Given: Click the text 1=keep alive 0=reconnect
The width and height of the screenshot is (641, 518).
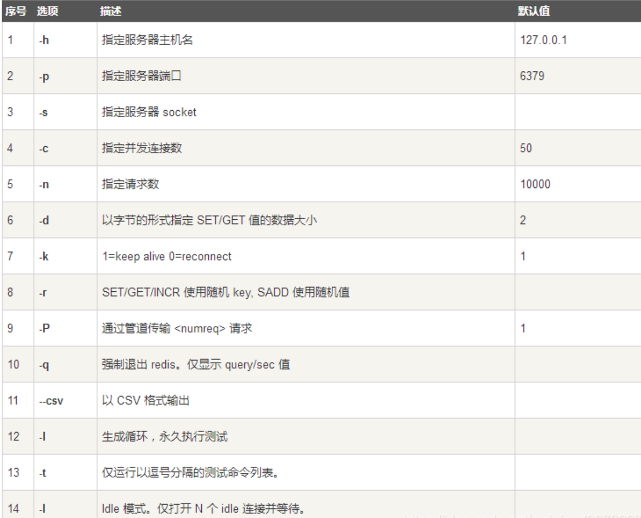Looking at the screenshot, I should pos(167,256).
